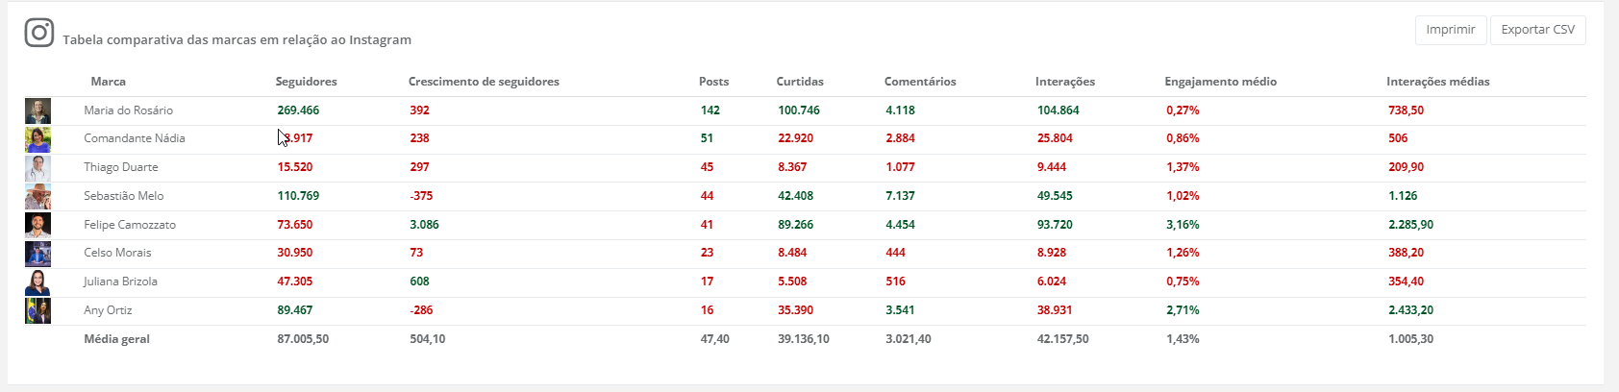1619x392 pixels.
Task: Select Juliana Brizola's profile picture
Action: pyautogui.click(x=37, y=282)
